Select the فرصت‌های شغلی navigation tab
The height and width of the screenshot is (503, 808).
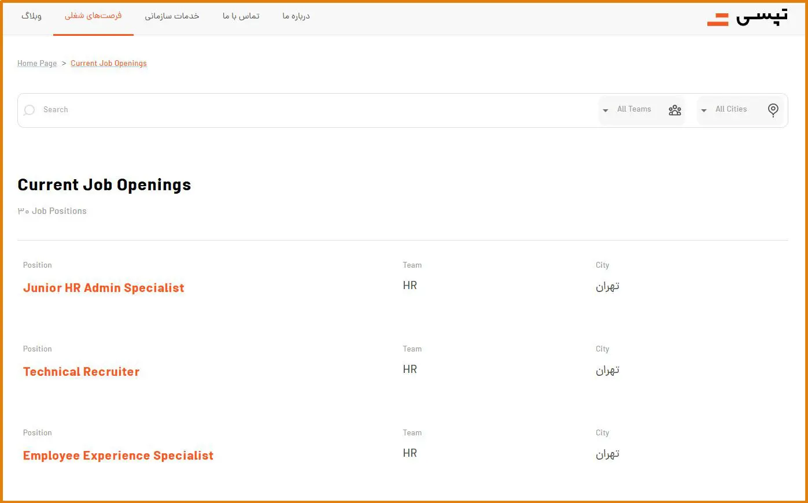point(93,16)
